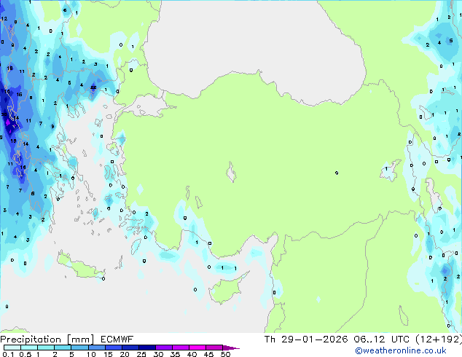Pick the legend color above the 30 label
The image size is (462, 357).
160,348
